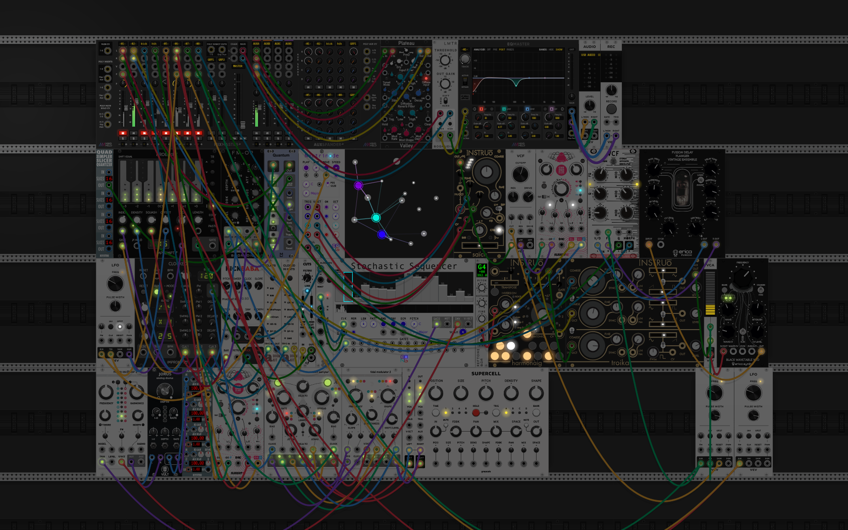This screenshot has width=848, height=530.
Task: Click the AUDIO module Level knob
Action: coord(590,105)
